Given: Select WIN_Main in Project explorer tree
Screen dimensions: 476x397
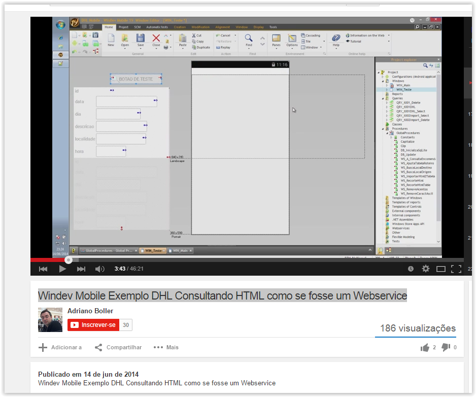Looking at the screenshot, I should 403,85.
